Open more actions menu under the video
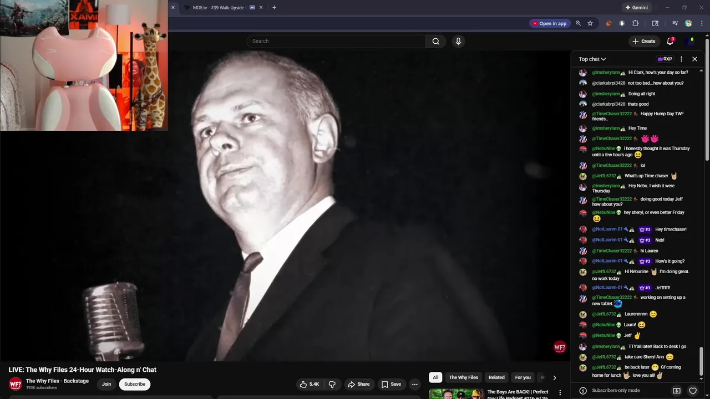710x399 pixels. tap(414, 384)
